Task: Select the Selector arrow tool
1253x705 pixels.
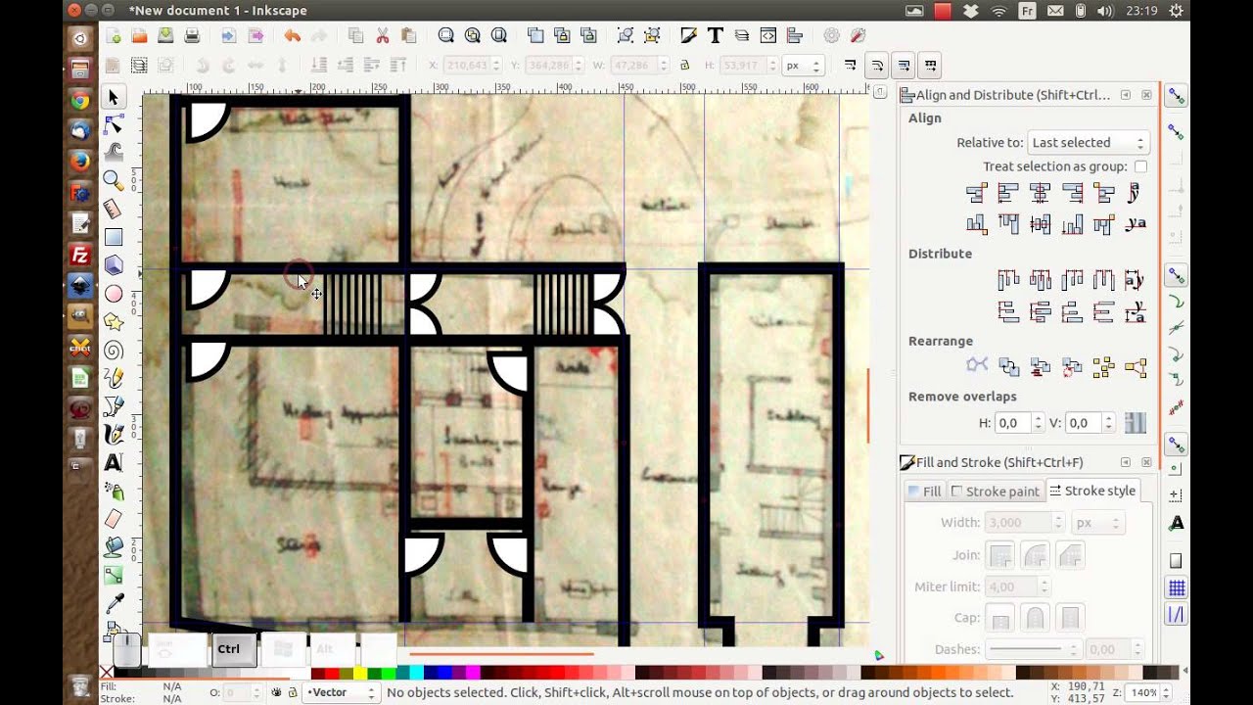Action: pos(114,97)
